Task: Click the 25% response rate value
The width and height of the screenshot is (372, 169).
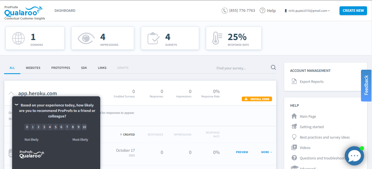Action: (x=237, y=37)
